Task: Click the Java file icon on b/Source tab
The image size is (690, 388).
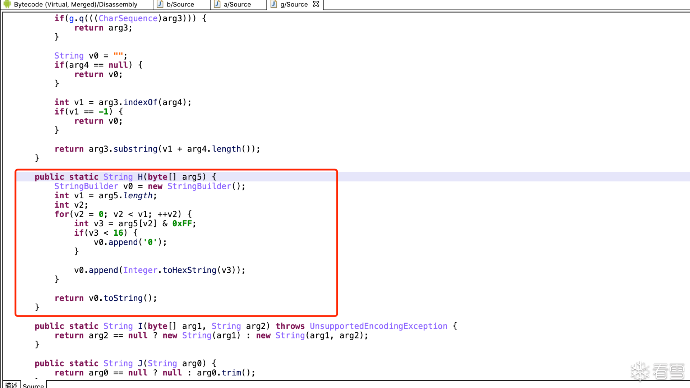Action: pyautogui.click(x=160, y=4)
